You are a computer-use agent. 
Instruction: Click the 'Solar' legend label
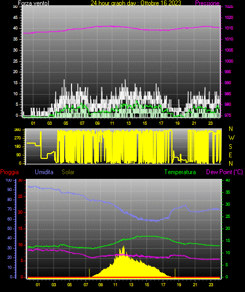(x=68, y=172)
